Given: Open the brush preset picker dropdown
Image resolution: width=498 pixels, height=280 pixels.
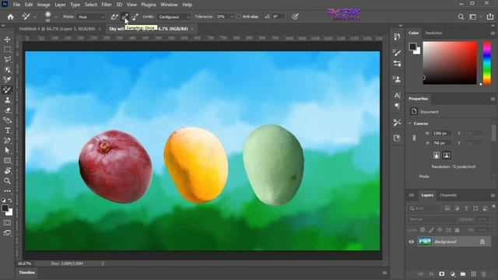Looking at the screenshot, I should (x=56, y=17).
